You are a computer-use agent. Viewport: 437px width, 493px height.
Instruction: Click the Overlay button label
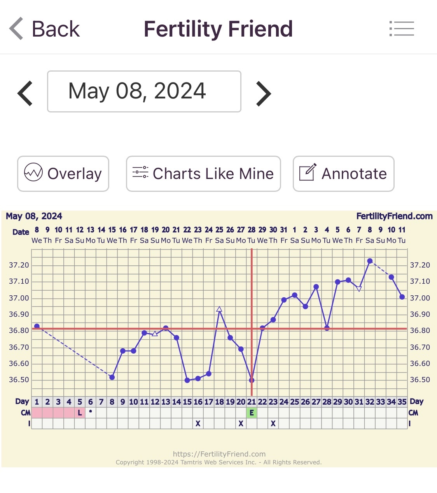75,174
